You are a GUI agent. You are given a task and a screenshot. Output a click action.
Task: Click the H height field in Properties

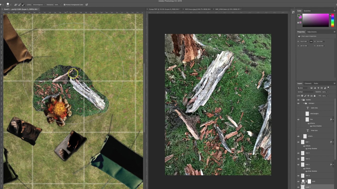[x=321, y=41]
